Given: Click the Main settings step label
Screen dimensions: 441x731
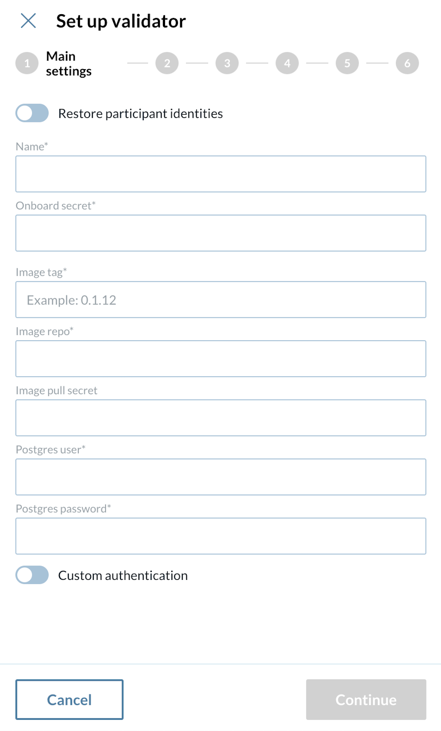Looking at the screenshot, I should [x=69, y=63].
